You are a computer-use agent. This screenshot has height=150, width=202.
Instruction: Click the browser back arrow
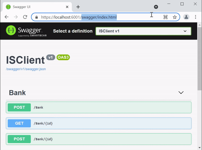(6, 17)
